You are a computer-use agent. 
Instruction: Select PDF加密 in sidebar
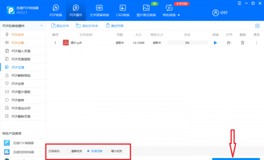point(23,84)
